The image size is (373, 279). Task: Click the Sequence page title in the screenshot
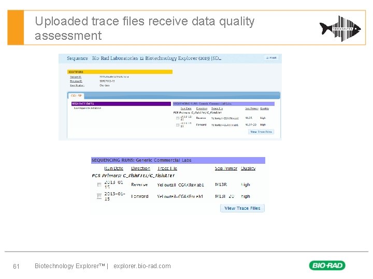click(x=144, y=58)
